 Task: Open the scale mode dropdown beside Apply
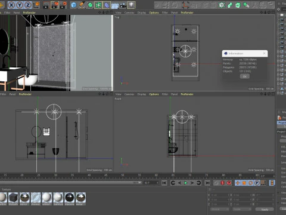242,210
